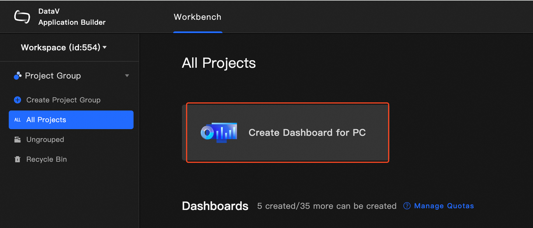This screenshot has height=228, width=533.
Task: Select All Projects in the sidebar
Action: point(46,120)
